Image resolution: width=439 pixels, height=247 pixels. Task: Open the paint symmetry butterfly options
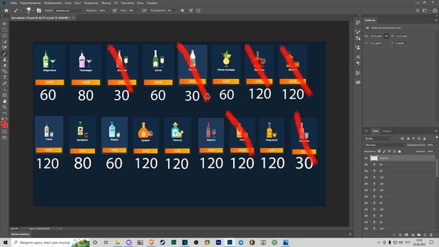click(198, 10)
